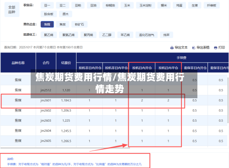Select the 豆一 product filter
This screenshot has width=229, height=168.
pos(47,6)
